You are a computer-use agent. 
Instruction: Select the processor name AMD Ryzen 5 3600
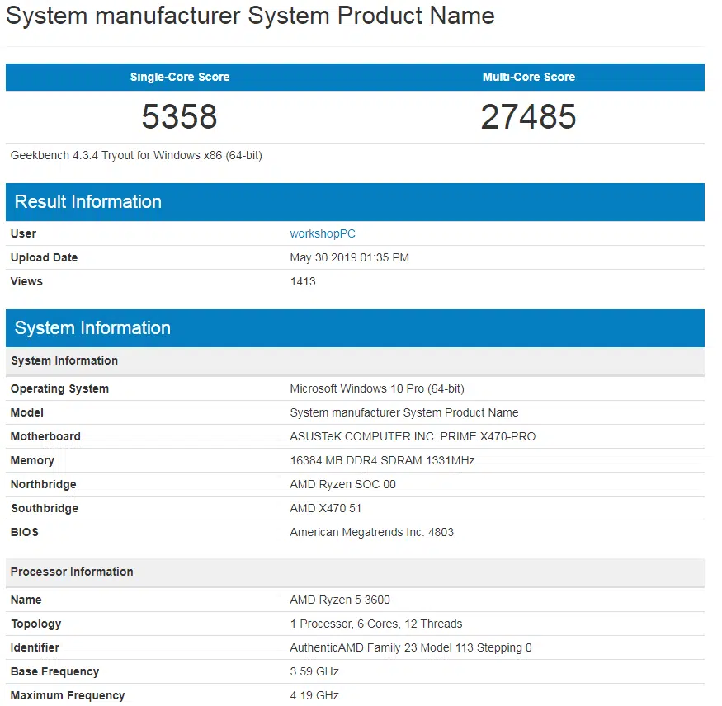pyautogui.click(x=340, y=600)
